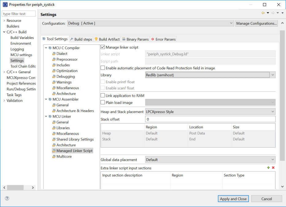Click the green add input section icon
Viewport: 286px width, 207px height.
tap(269, 168)
